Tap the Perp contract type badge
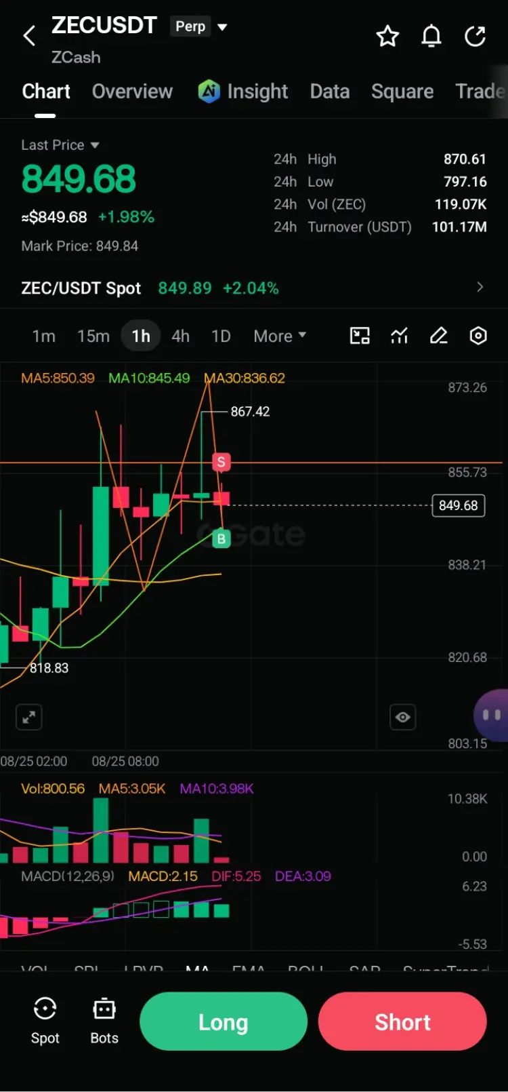Image resolution: width=508 pixels, height=1092 pixels. point(190,26)
